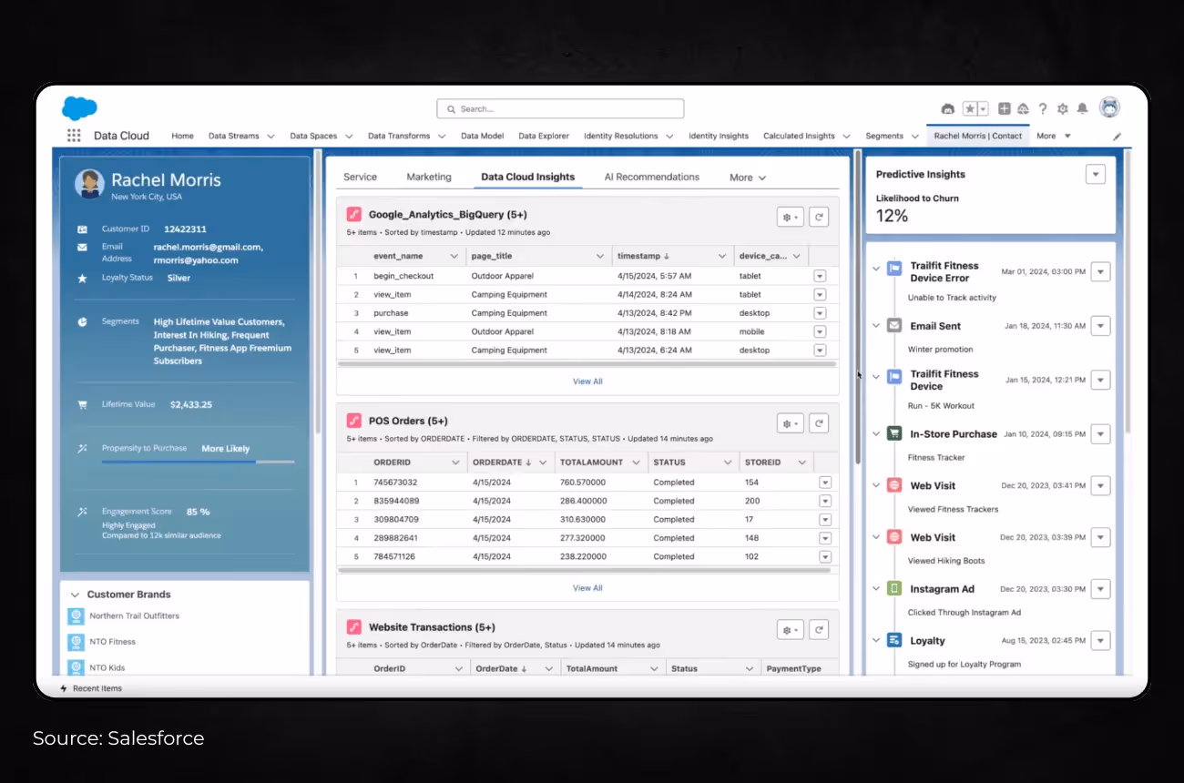The image size is (1184, 783).
Task: Click View All under POS Orders
Action: [x=587, y=588]
